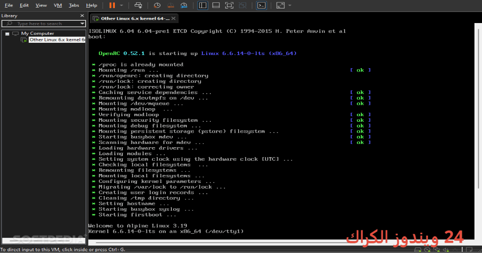The height and width of the screenshot is (253, 482).
Task: Click the hard disk status bar icon
Action: pos(417,250)
